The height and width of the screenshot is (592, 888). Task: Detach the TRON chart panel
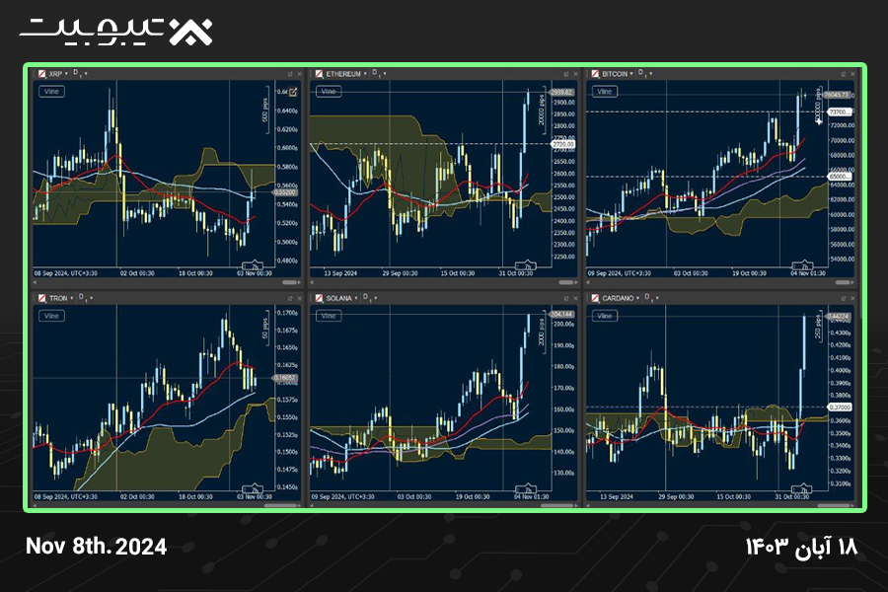click(x=290, y=298)
